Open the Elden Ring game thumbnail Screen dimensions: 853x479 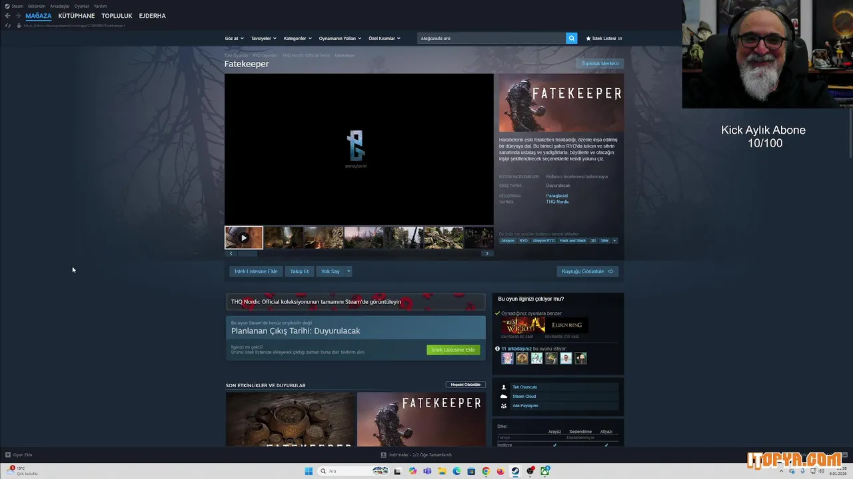tap(567, 325)
